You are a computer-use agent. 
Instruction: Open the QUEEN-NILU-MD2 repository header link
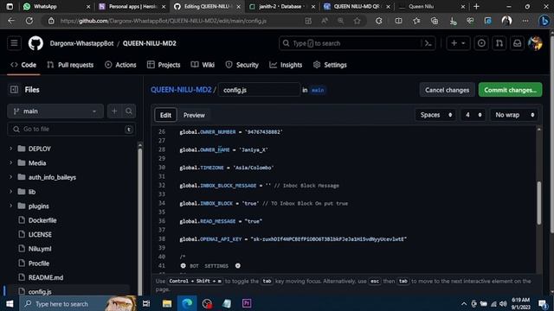coord(150,43)
